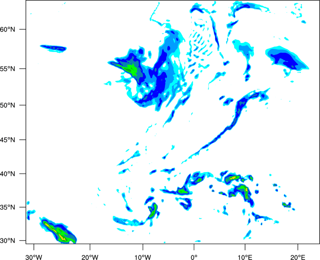
Task: Click the 10°W longitude label
Action: [143, 257]
